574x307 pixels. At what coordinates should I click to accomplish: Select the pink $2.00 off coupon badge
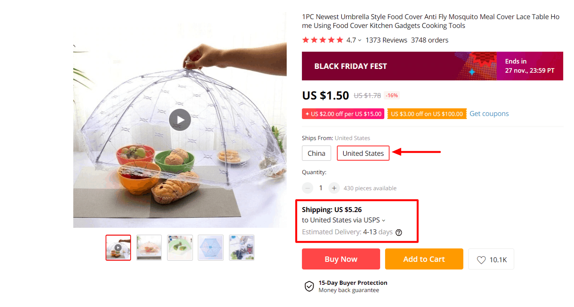342,113
